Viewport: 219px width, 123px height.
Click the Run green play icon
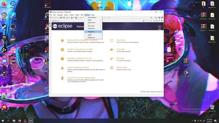click(72, 18)
